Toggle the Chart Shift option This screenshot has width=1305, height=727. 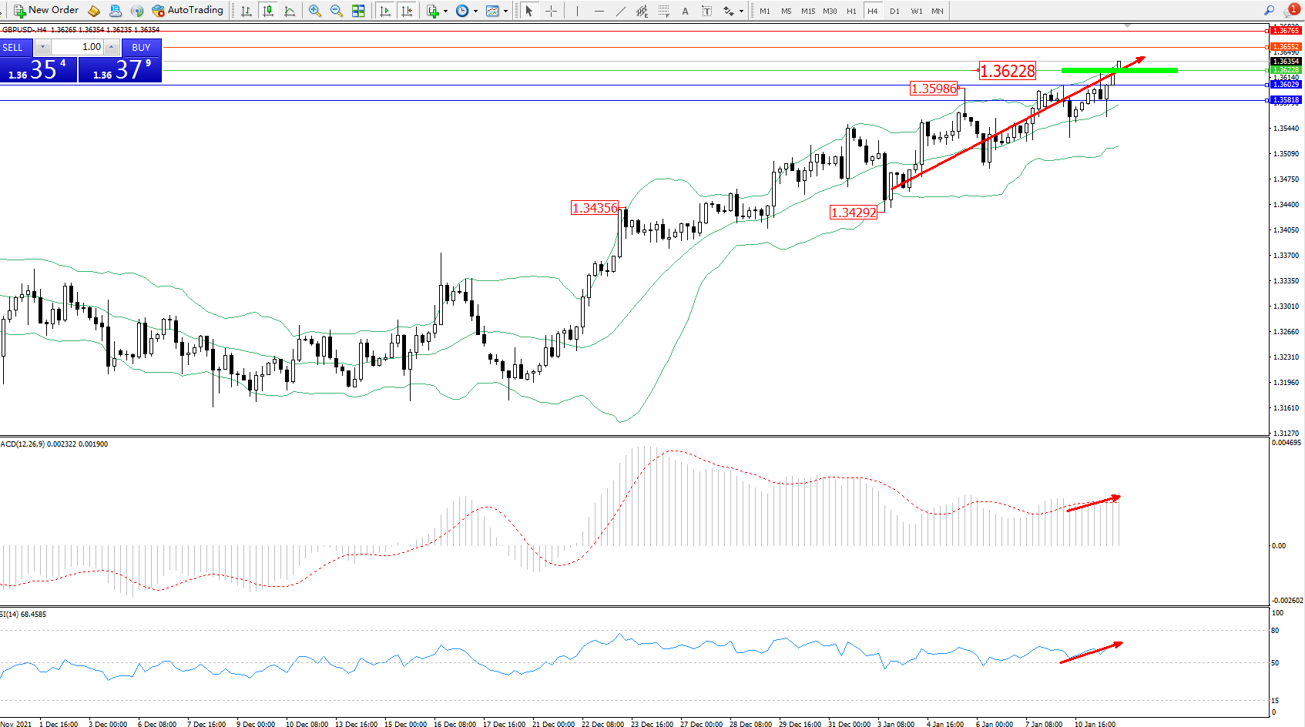[407, 11]
